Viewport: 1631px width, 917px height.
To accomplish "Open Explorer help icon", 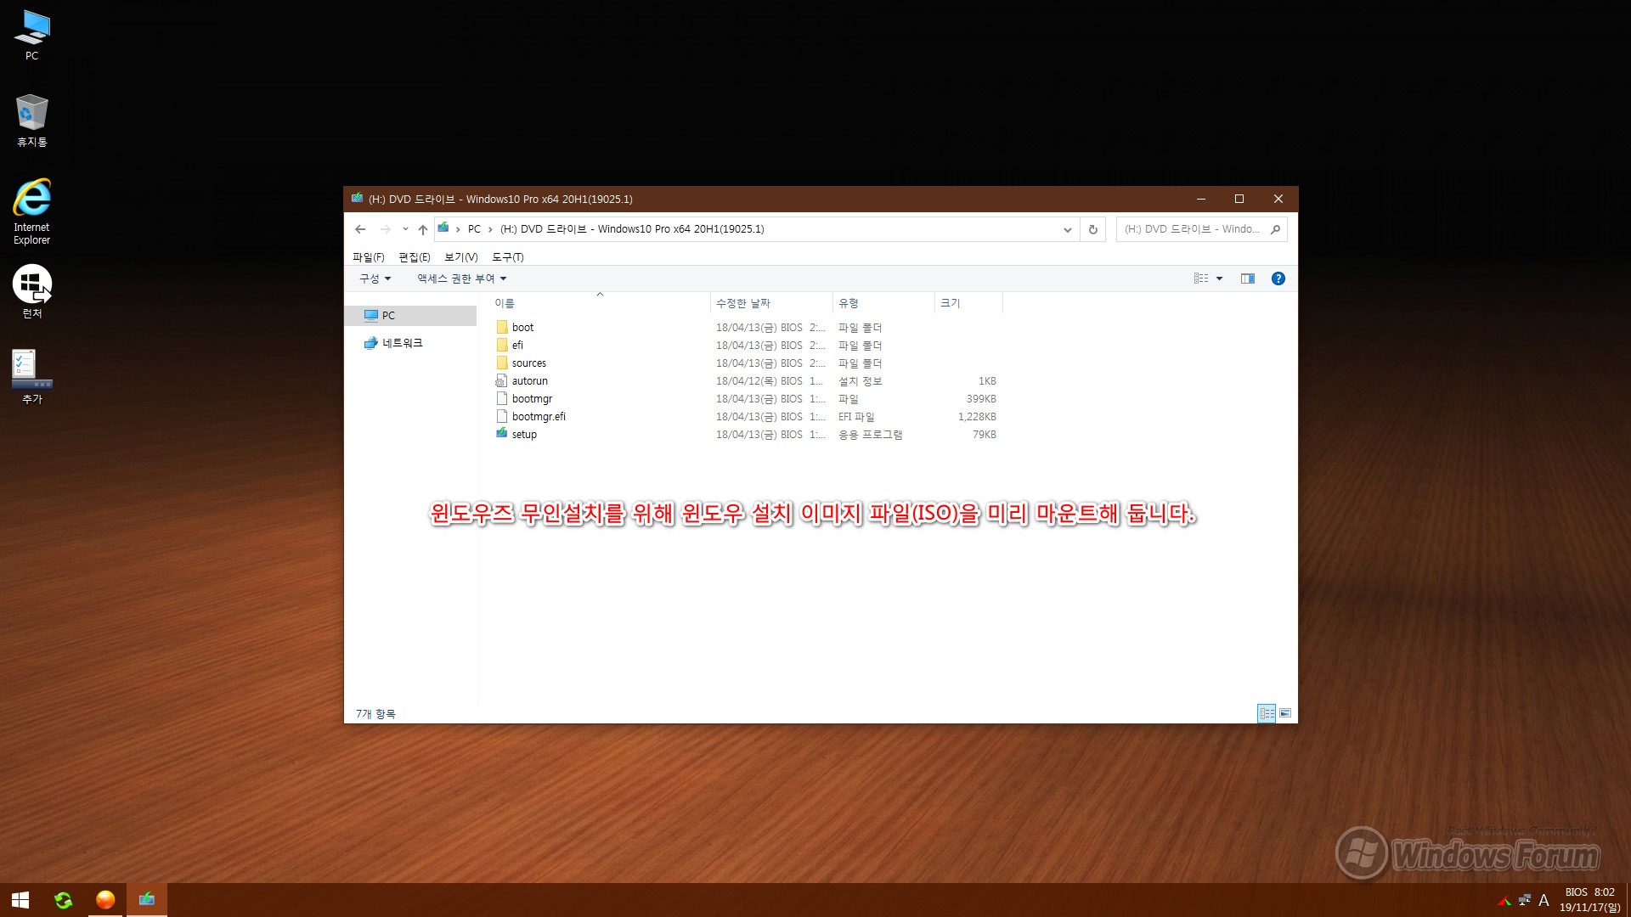I will [x=1278, y=278].
